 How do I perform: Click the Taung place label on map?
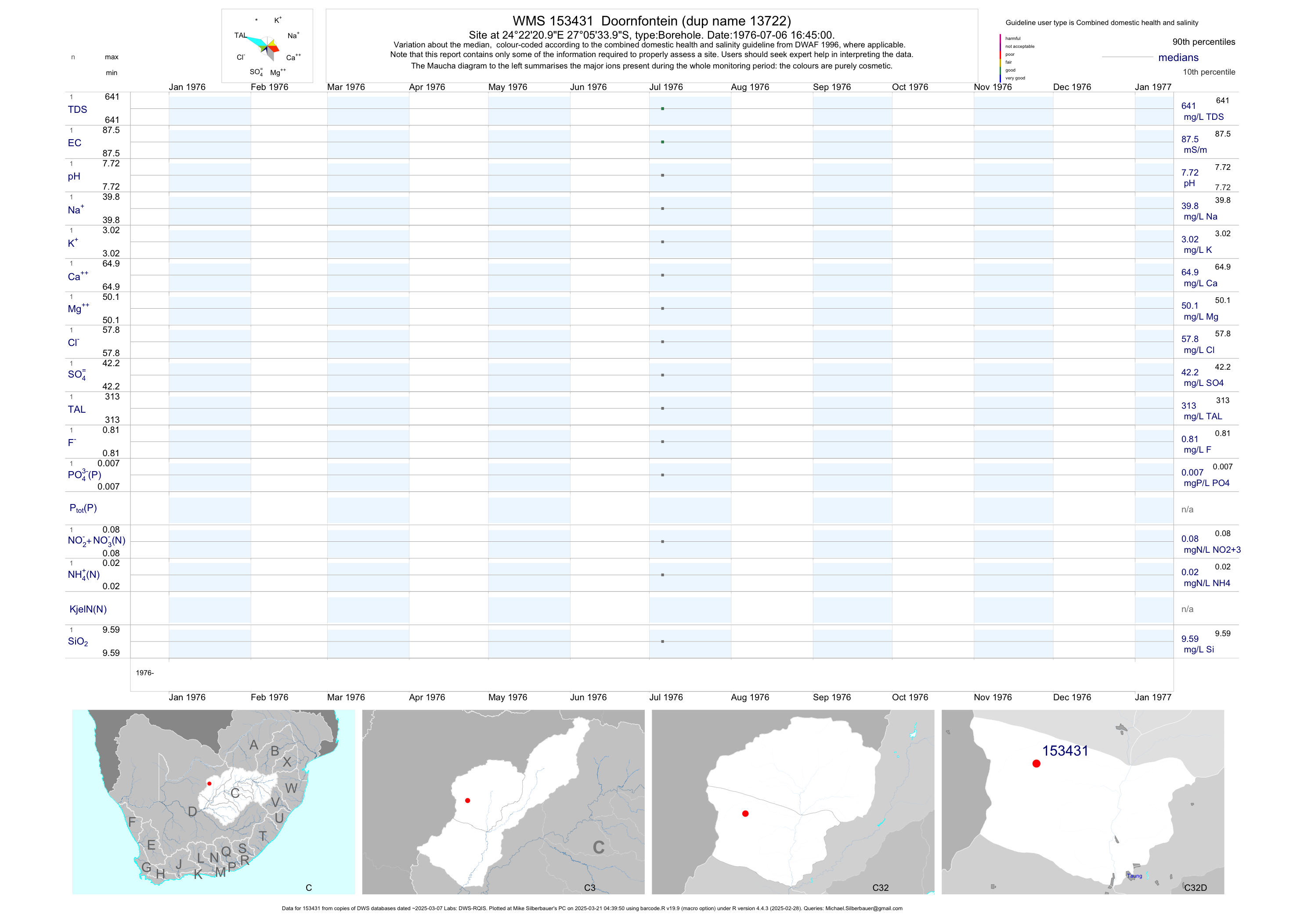coord(1134,876)
